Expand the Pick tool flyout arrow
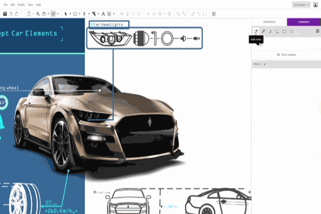Screen dimensions: 321x214 click(70, 14)
